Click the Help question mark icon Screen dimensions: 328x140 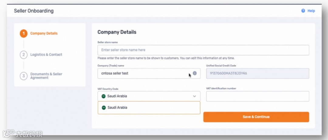(x=303, y=11)
